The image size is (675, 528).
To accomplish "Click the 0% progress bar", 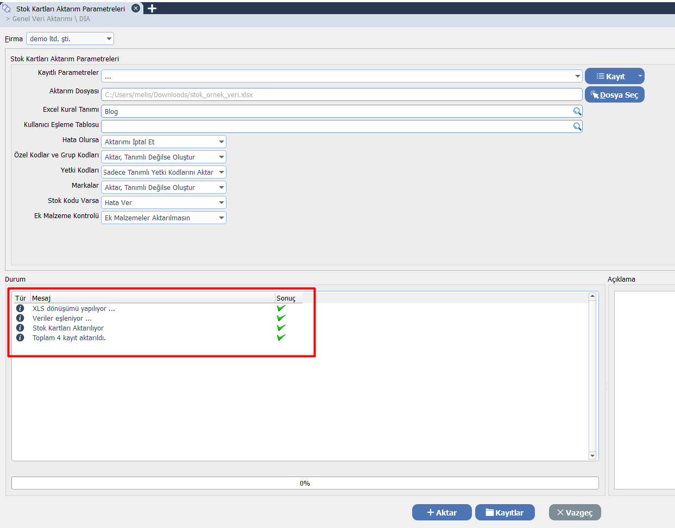I will pyautogui.click(x=305, y=483).
